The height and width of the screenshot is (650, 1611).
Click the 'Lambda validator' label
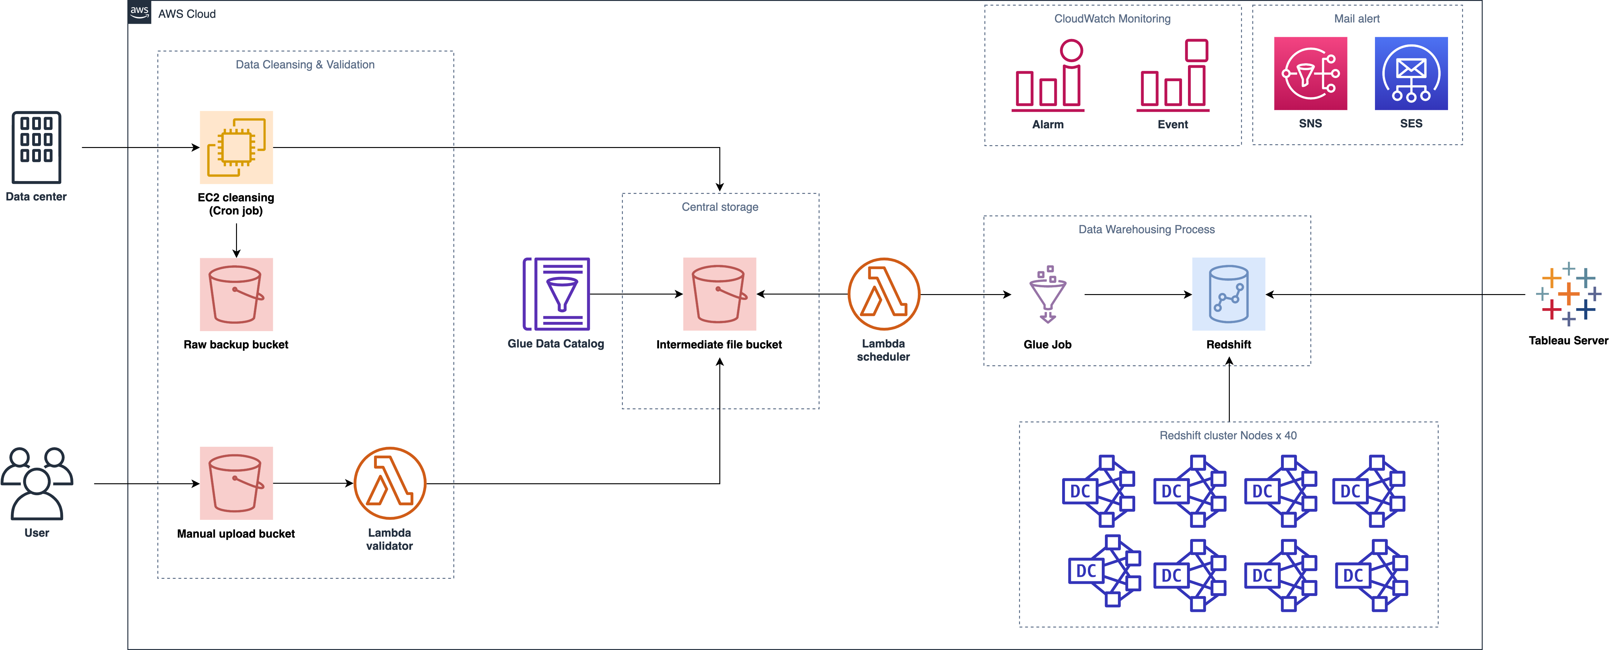pyautogui.click(x=389, y=539)
